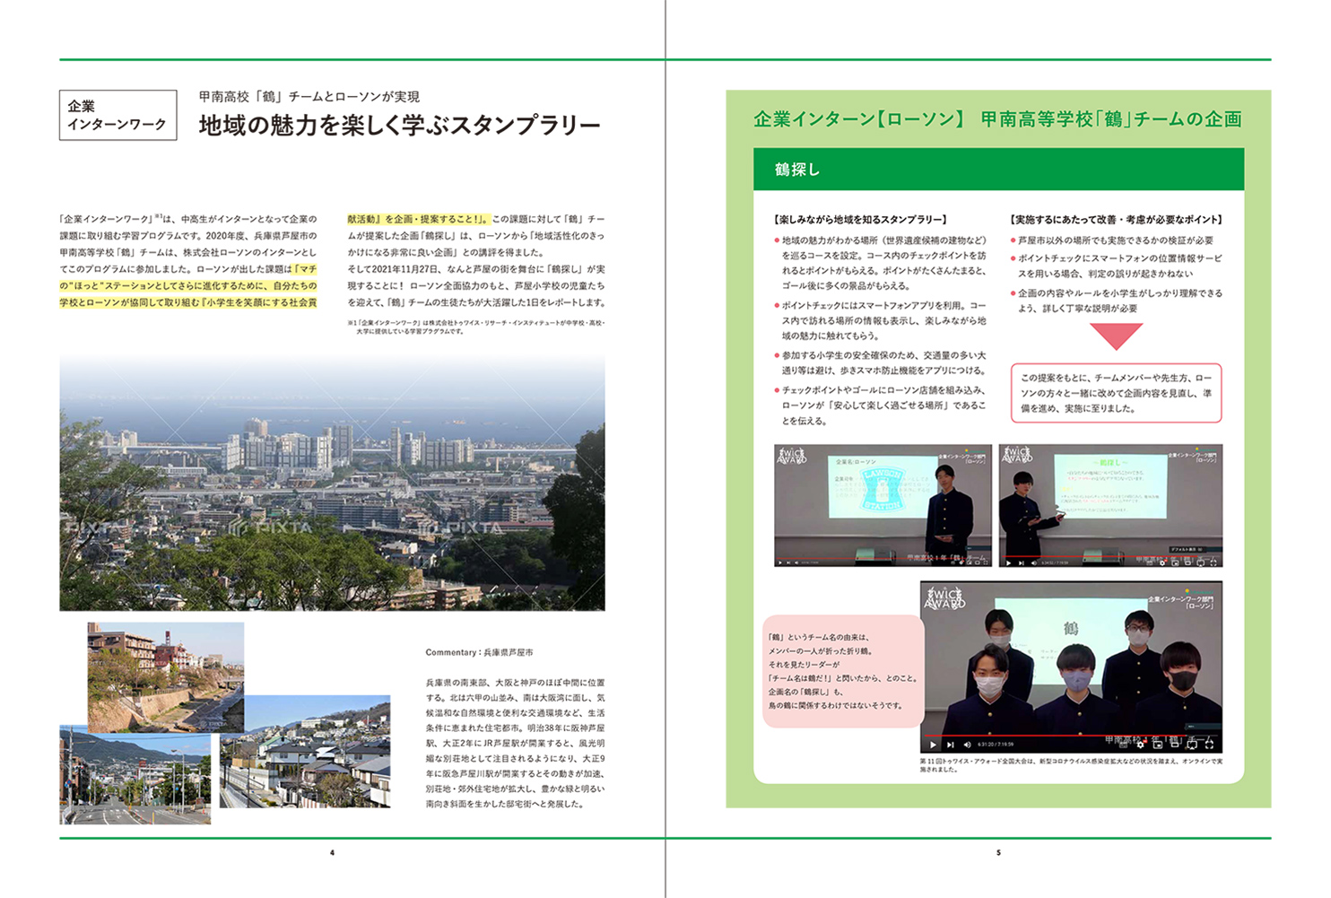Viewport: 1331px width, 898px height.
Task: Click settings gear in bottom group-photo video
Action: click(1141, 745)
